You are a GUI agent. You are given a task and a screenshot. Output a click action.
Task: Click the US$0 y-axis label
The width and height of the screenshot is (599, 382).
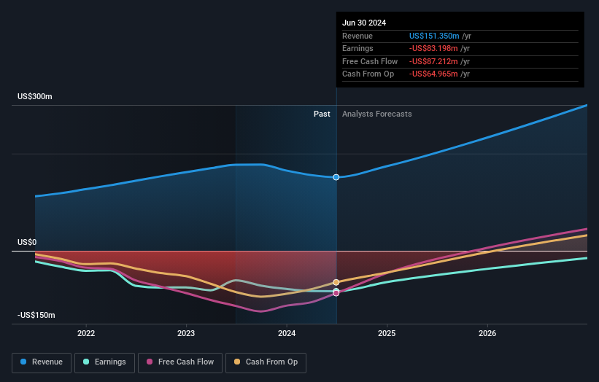(27, 242)
